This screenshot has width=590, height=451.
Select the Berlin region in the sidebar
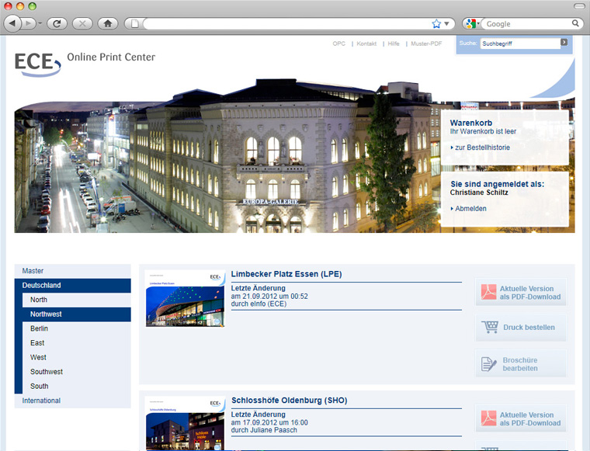click(39, 329)
